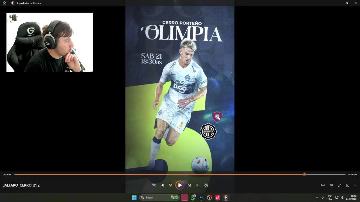Screen dimensions: 360x202
Task: Go to previous track
Action: coord(162,185)
